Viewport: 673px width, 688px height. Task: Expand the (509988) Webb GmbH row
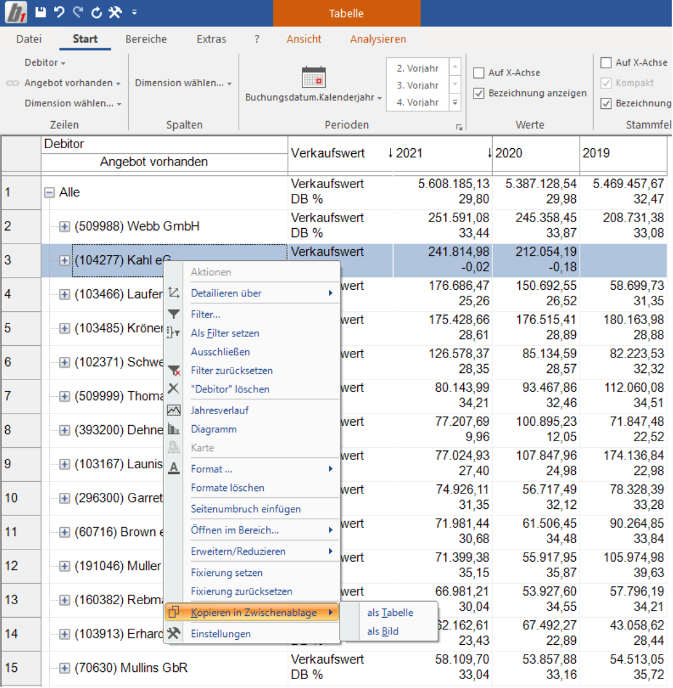tap(64, 226)
